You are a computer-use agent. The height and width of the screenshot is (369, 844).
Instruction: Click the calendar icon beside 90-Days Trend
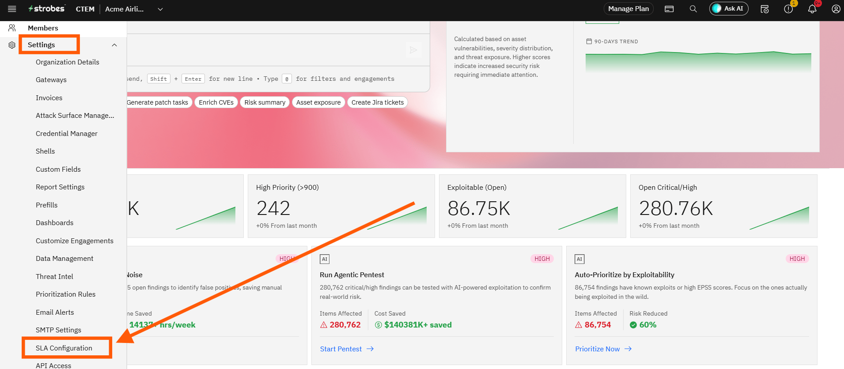tap(589, 41)
